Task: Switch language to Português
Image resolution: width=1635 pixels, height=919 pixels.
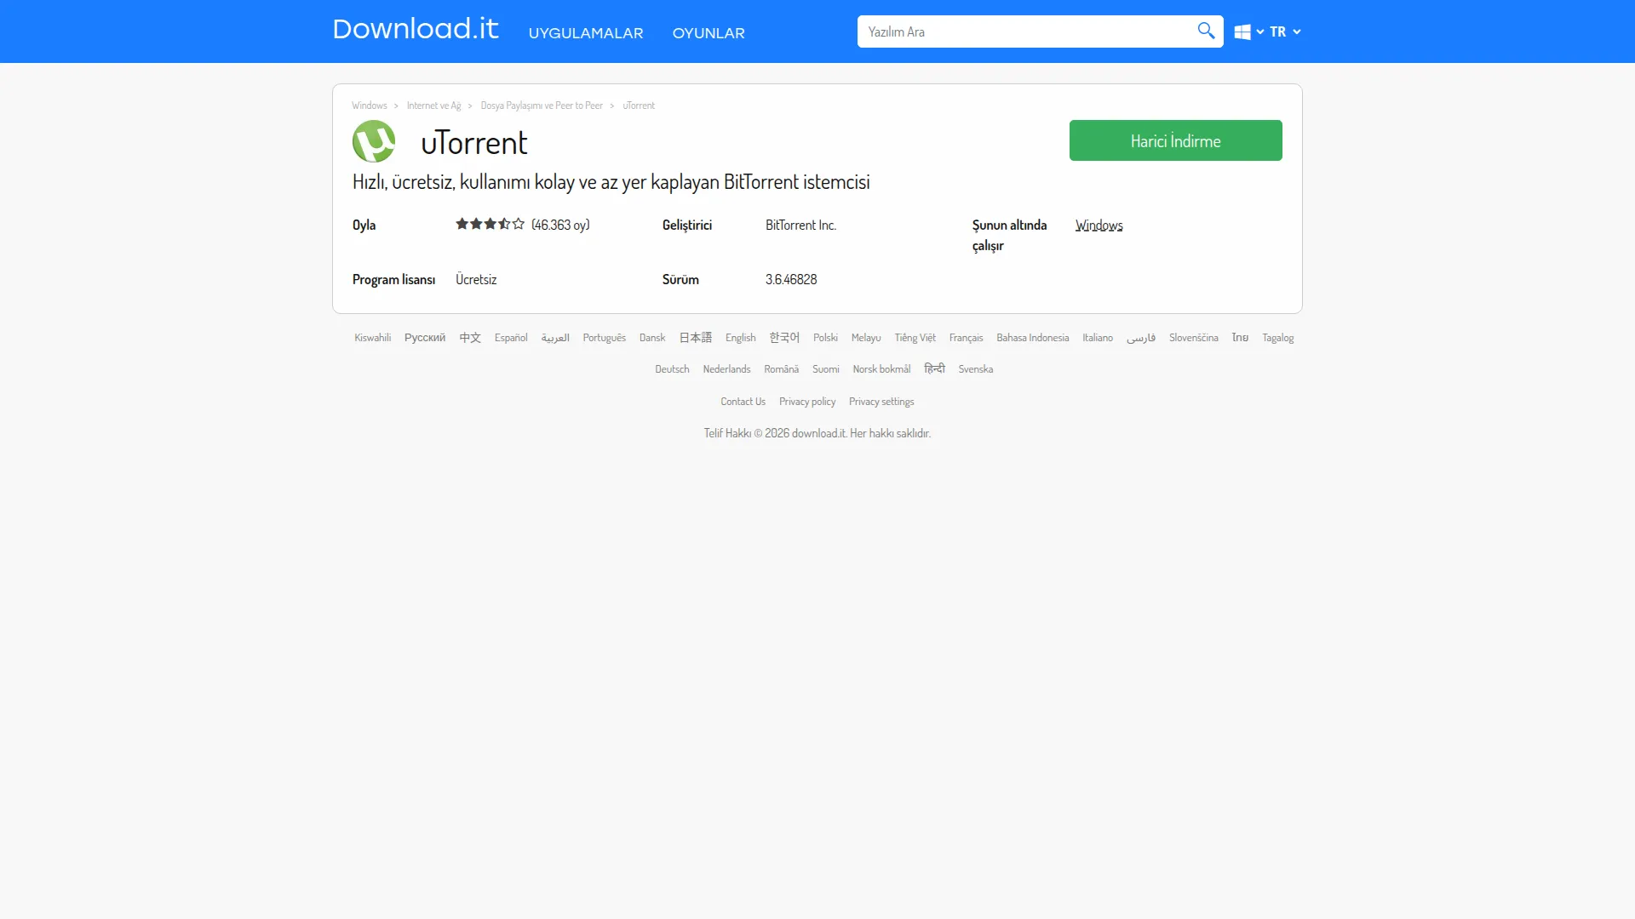Action: (x=605, y=338)
